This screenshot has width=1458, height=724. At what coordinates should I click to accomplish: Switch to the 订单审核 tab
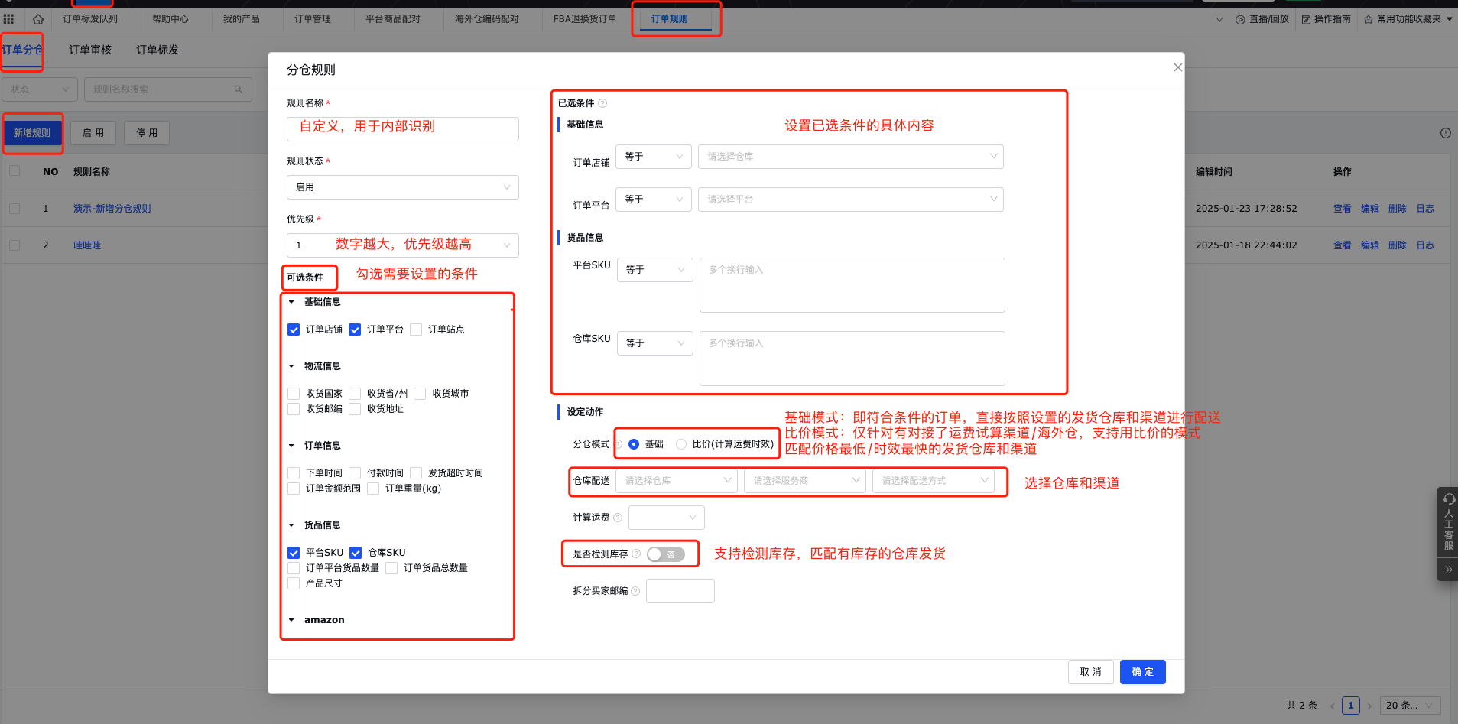pyautogui.click(x=89, y=49)
